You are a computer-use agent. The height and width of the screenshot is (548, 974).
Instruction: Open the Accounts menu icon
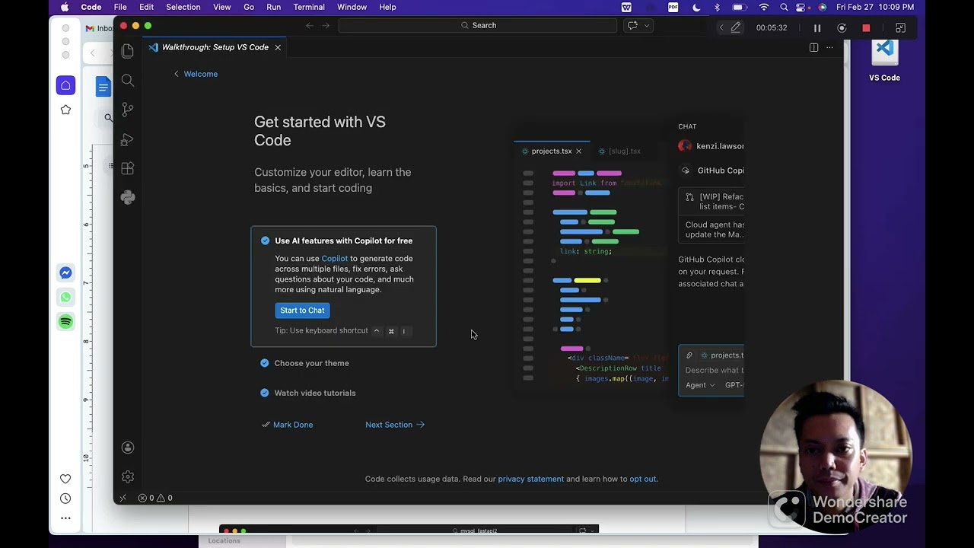128,448
